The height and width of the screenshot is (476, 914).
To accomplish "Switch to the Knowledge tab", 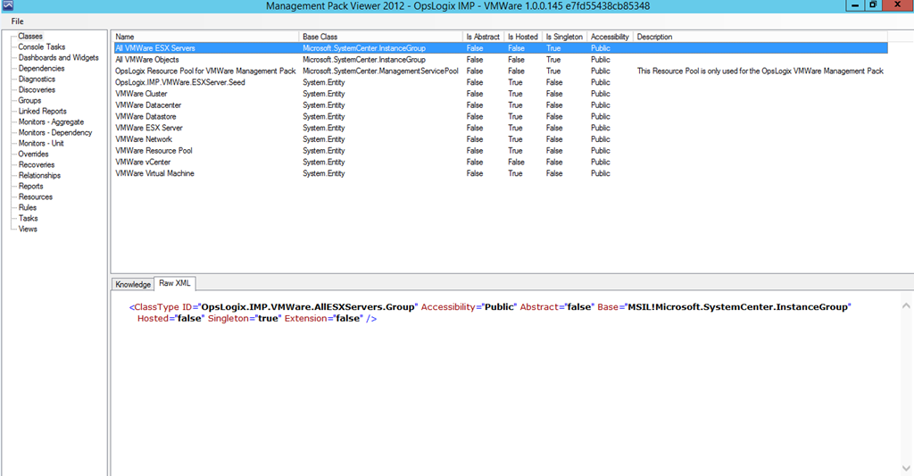I will click(133, 284).
